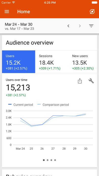Screen dimensions: 99x176
Task: Tap the 30 date axis label
Action: point(86,149)
